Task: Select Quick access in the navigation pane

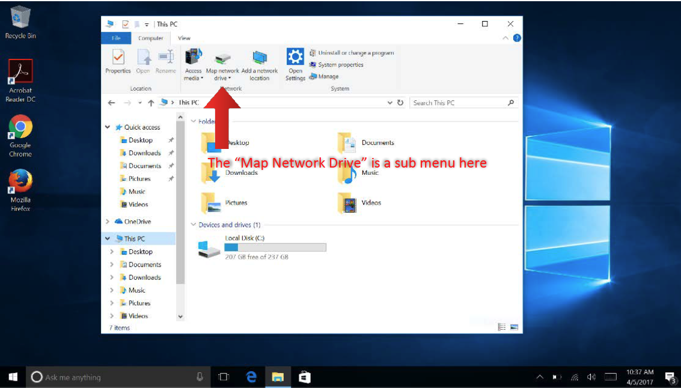Action: pos(142,127)
